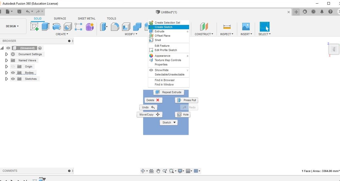Choose the Shell tool in Modify toolbar

[x=126, y=27]
